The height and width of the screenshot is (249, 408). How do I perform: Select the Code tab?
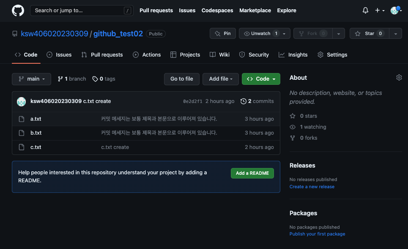pyautogui.click(x=26, y=55)
